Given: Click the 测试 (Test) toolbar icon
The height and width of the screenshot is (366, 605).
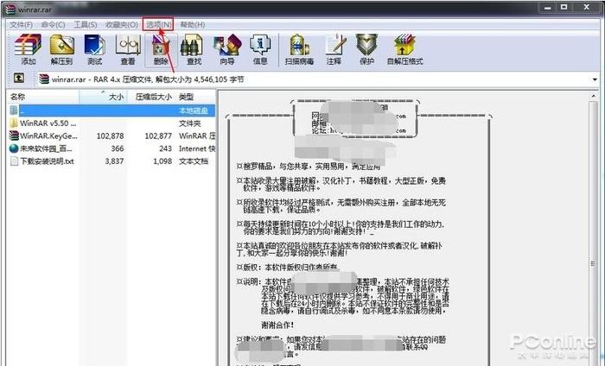Looking at the screenshot, I should [94, 49].
